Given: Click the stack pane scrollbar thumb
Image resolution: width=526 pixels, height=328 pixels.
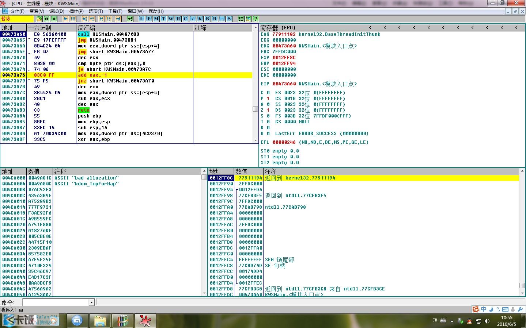Looking at the screenshot, I should 522,286.
